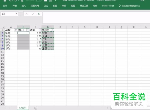The height and width of the screenshot is (110, 150).
Task: Select row 5 header
Action: point(2,39)
